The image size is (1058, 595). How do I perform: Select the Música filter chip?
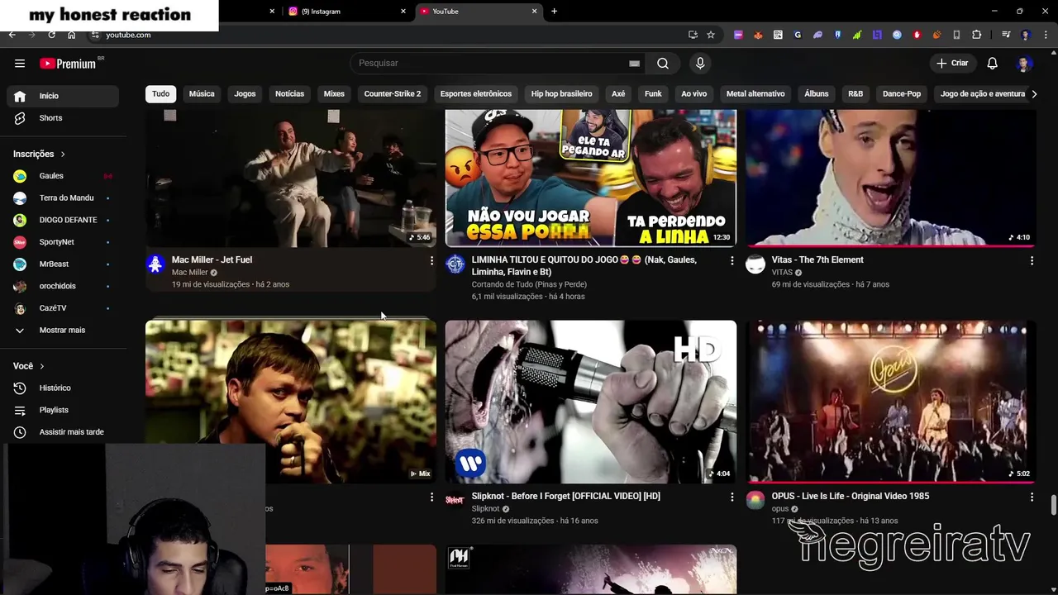coord(202,94)
